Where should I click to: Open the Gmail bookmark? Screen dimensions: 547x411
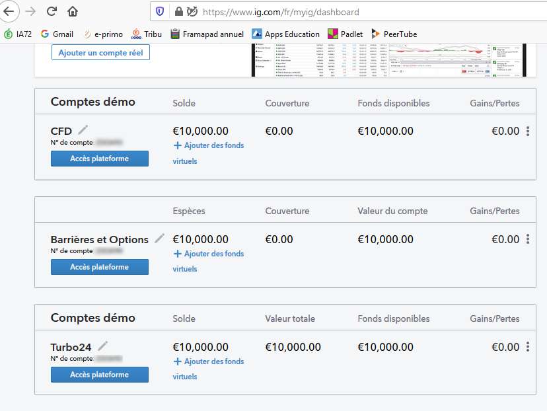coord(57,34)
